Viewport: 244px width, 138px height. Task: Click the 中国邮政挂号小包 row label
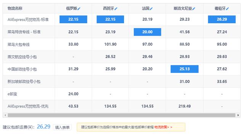click(22, 69)
